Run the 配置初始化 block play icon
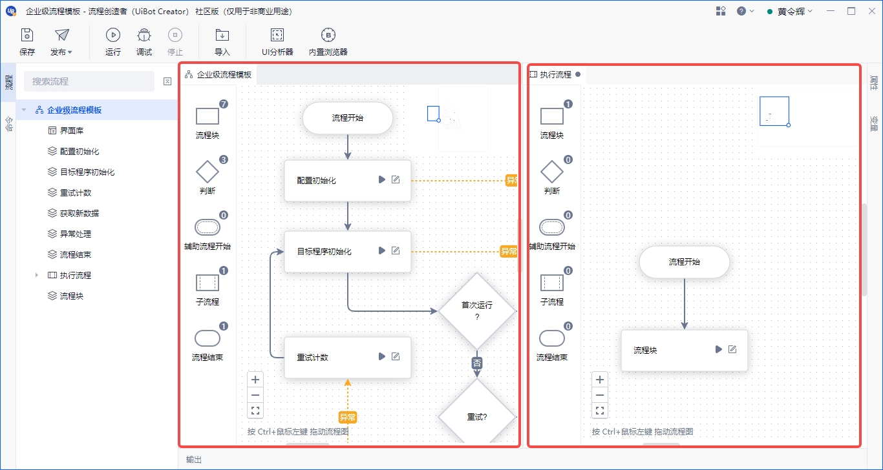883x470 pixels. tap(382, 179)
